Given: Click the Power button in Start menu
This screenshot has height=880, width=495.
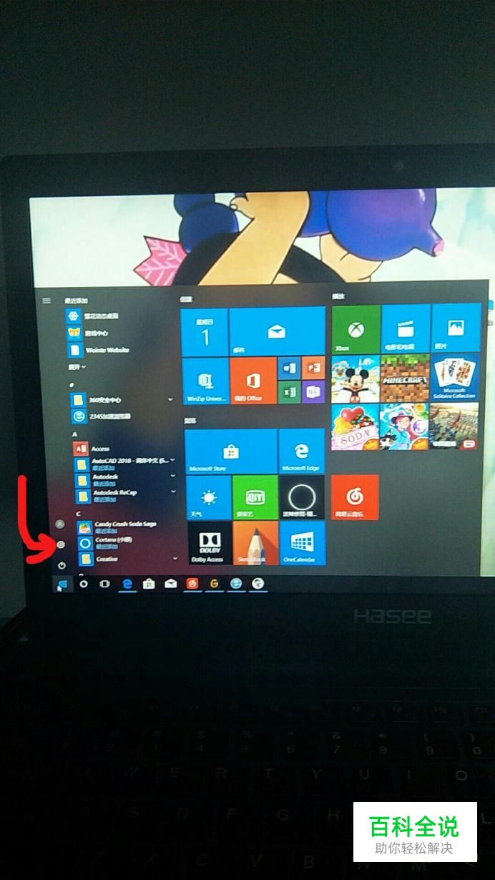Looking at the screenshot, I should point(62,565).
